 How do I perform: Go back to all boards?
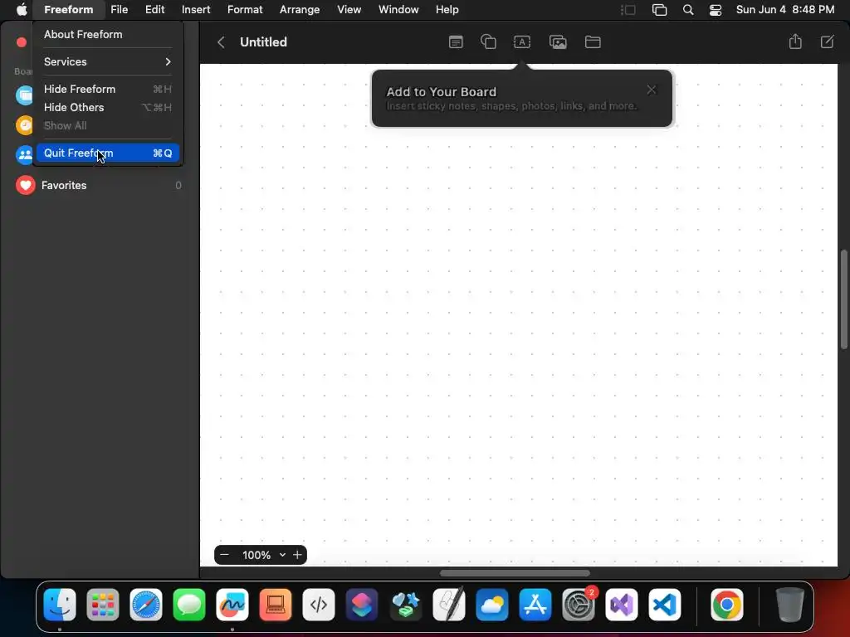click(221, 42)
